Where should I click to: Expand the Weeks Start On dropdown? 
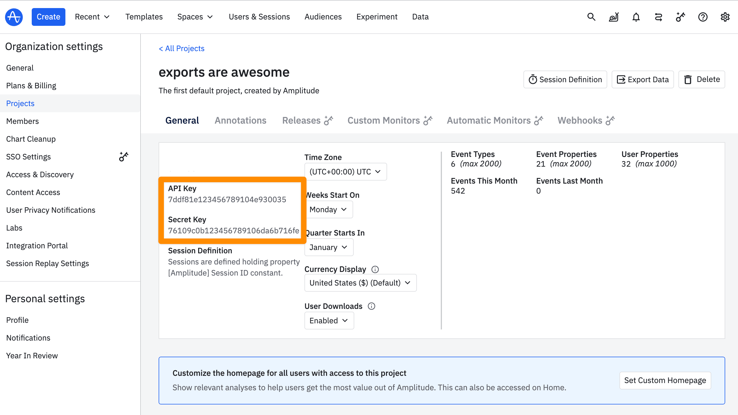click(328, 209)
